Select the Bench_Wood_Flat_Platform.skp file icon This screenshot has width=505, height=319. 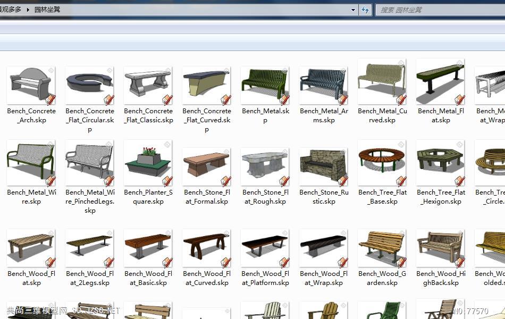tap(265, 248)
